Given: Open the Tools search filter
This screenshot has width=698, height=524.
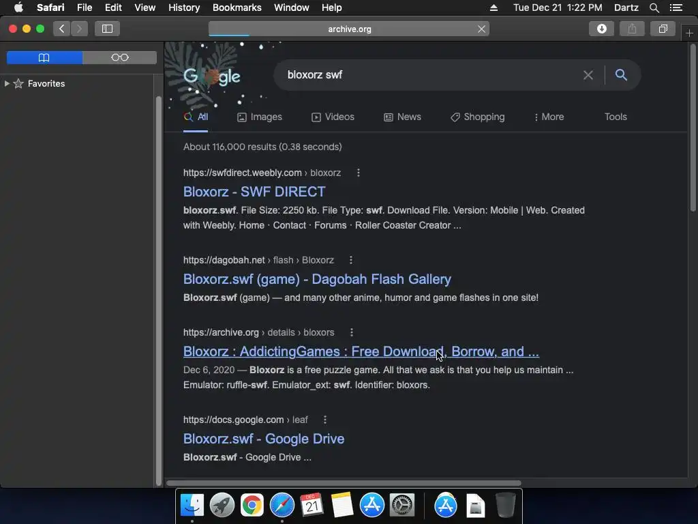Looking at the screenshot, I should pos(616,117).
